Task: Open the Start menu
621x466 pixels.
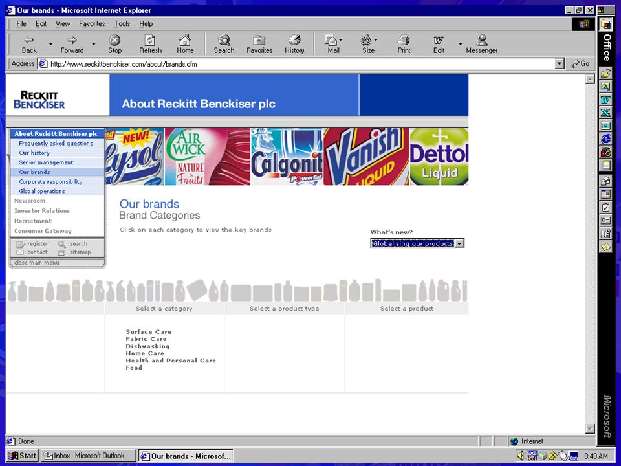Action: click(x=23, y=456)
